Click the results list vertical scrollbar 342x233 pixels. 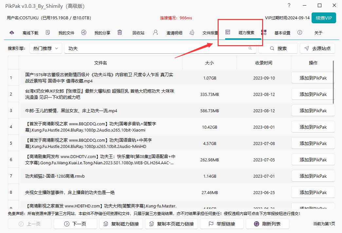(333, 82)
